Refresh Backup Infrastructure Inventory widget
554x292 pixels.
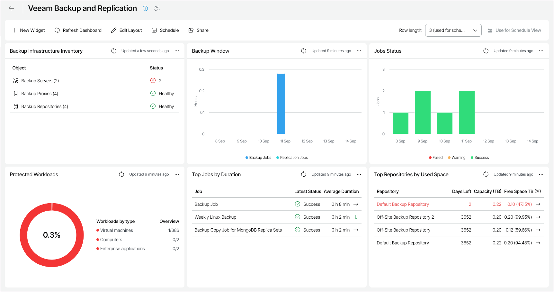point(114,51)
